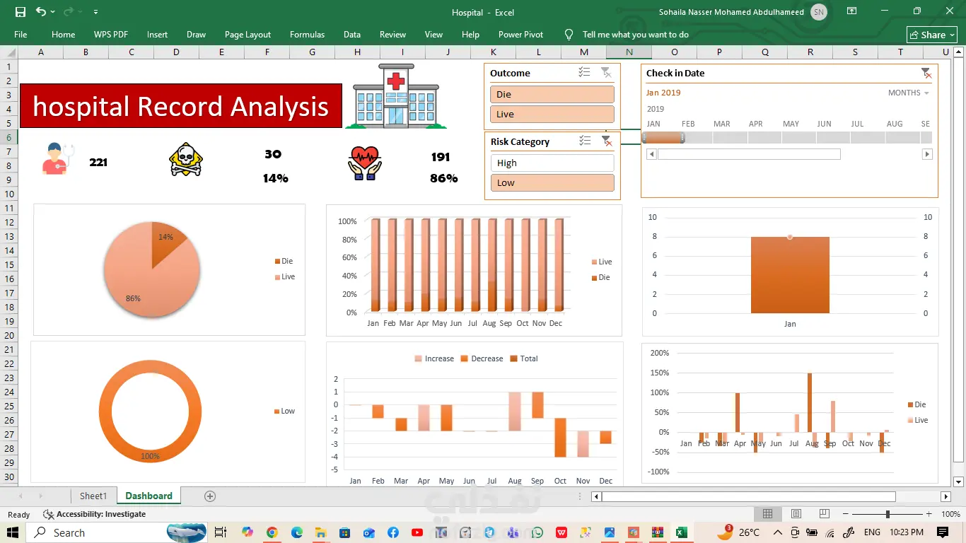Clear the Check in Date timeline filter
Image resolution: width=966 pixels, height=543 pixels.
(x=926, y=73)
